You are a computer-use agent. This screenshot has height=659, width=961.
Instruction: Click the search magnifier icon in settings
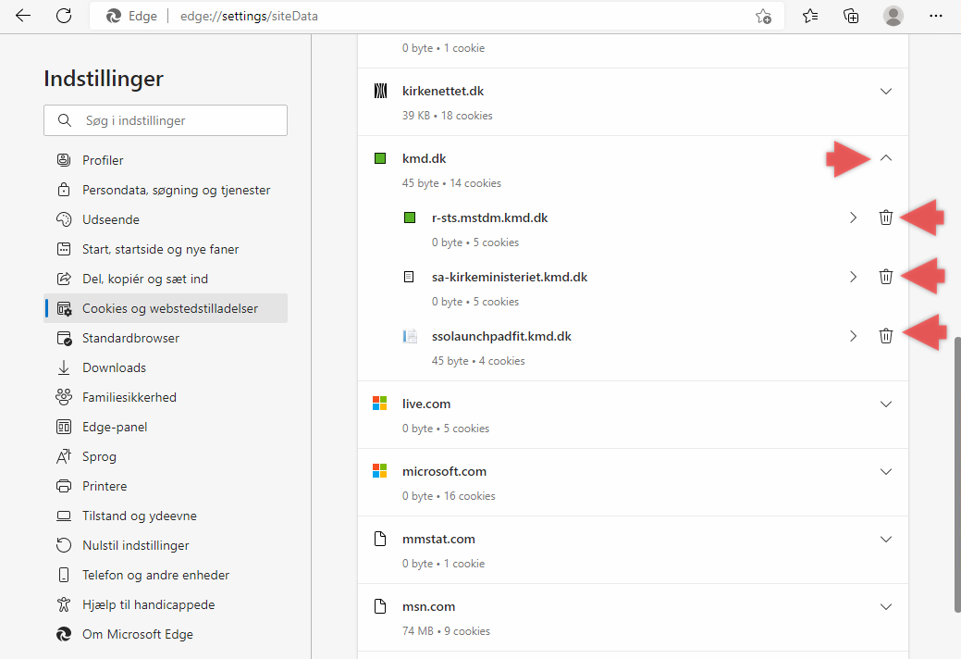tap(65, 120)
